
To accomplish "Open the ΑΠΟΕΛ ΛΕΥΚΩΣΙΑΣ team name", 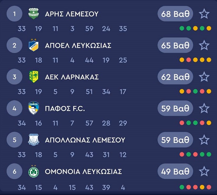I will pyautogui.click(x=78, y=45).
